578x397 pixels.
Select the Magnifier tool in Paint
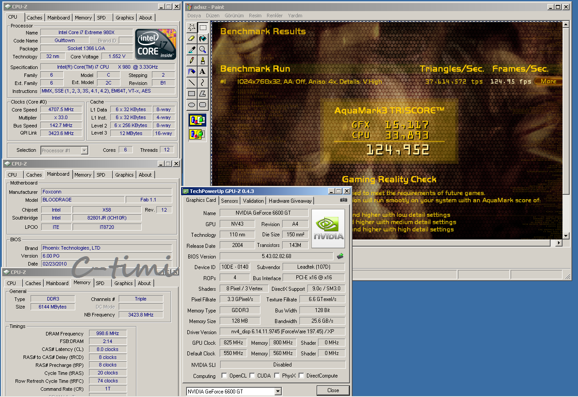pyautogui.click(x=202, y=49)
